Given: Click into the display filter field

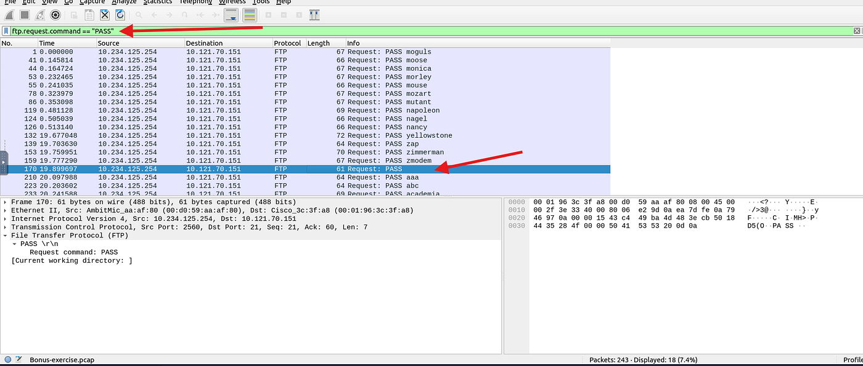Looking at the screenshot, I should point(431,31).
